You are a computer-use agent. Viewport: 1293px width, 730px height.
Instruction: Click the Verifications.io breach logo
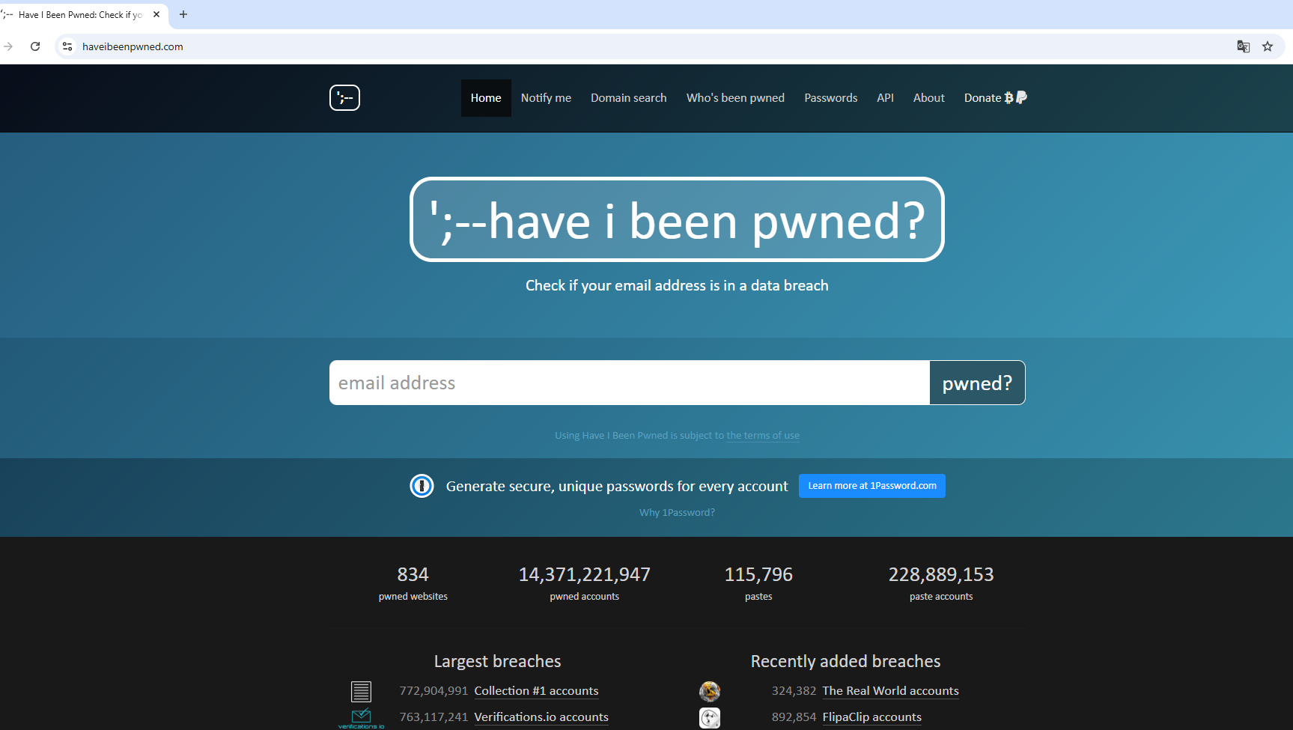coord(361,717)
